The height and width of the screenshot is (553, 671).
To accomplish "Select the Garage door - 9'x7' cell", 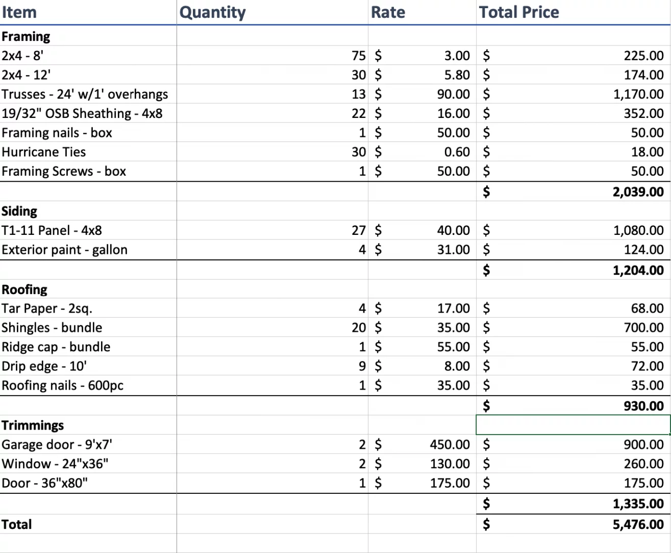I will point(88,444).
